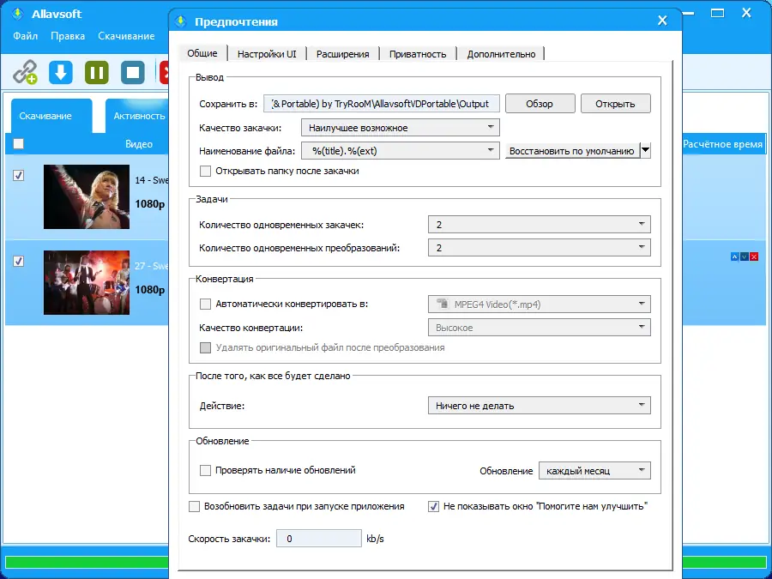
Task: Open the 'Файл' menu
Action: tap(25, 36)
